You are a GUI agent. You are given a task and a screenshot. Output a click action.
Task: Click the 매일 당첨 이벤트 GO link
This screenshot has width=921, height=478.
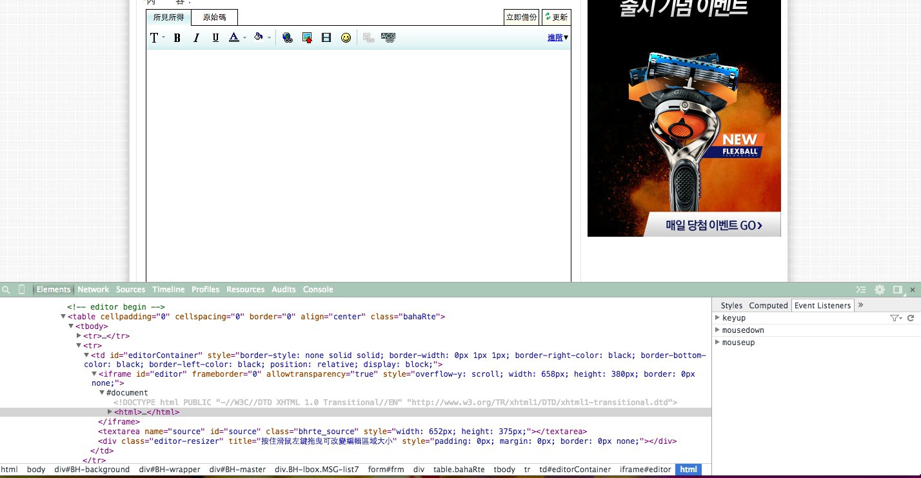coord(713,226)
